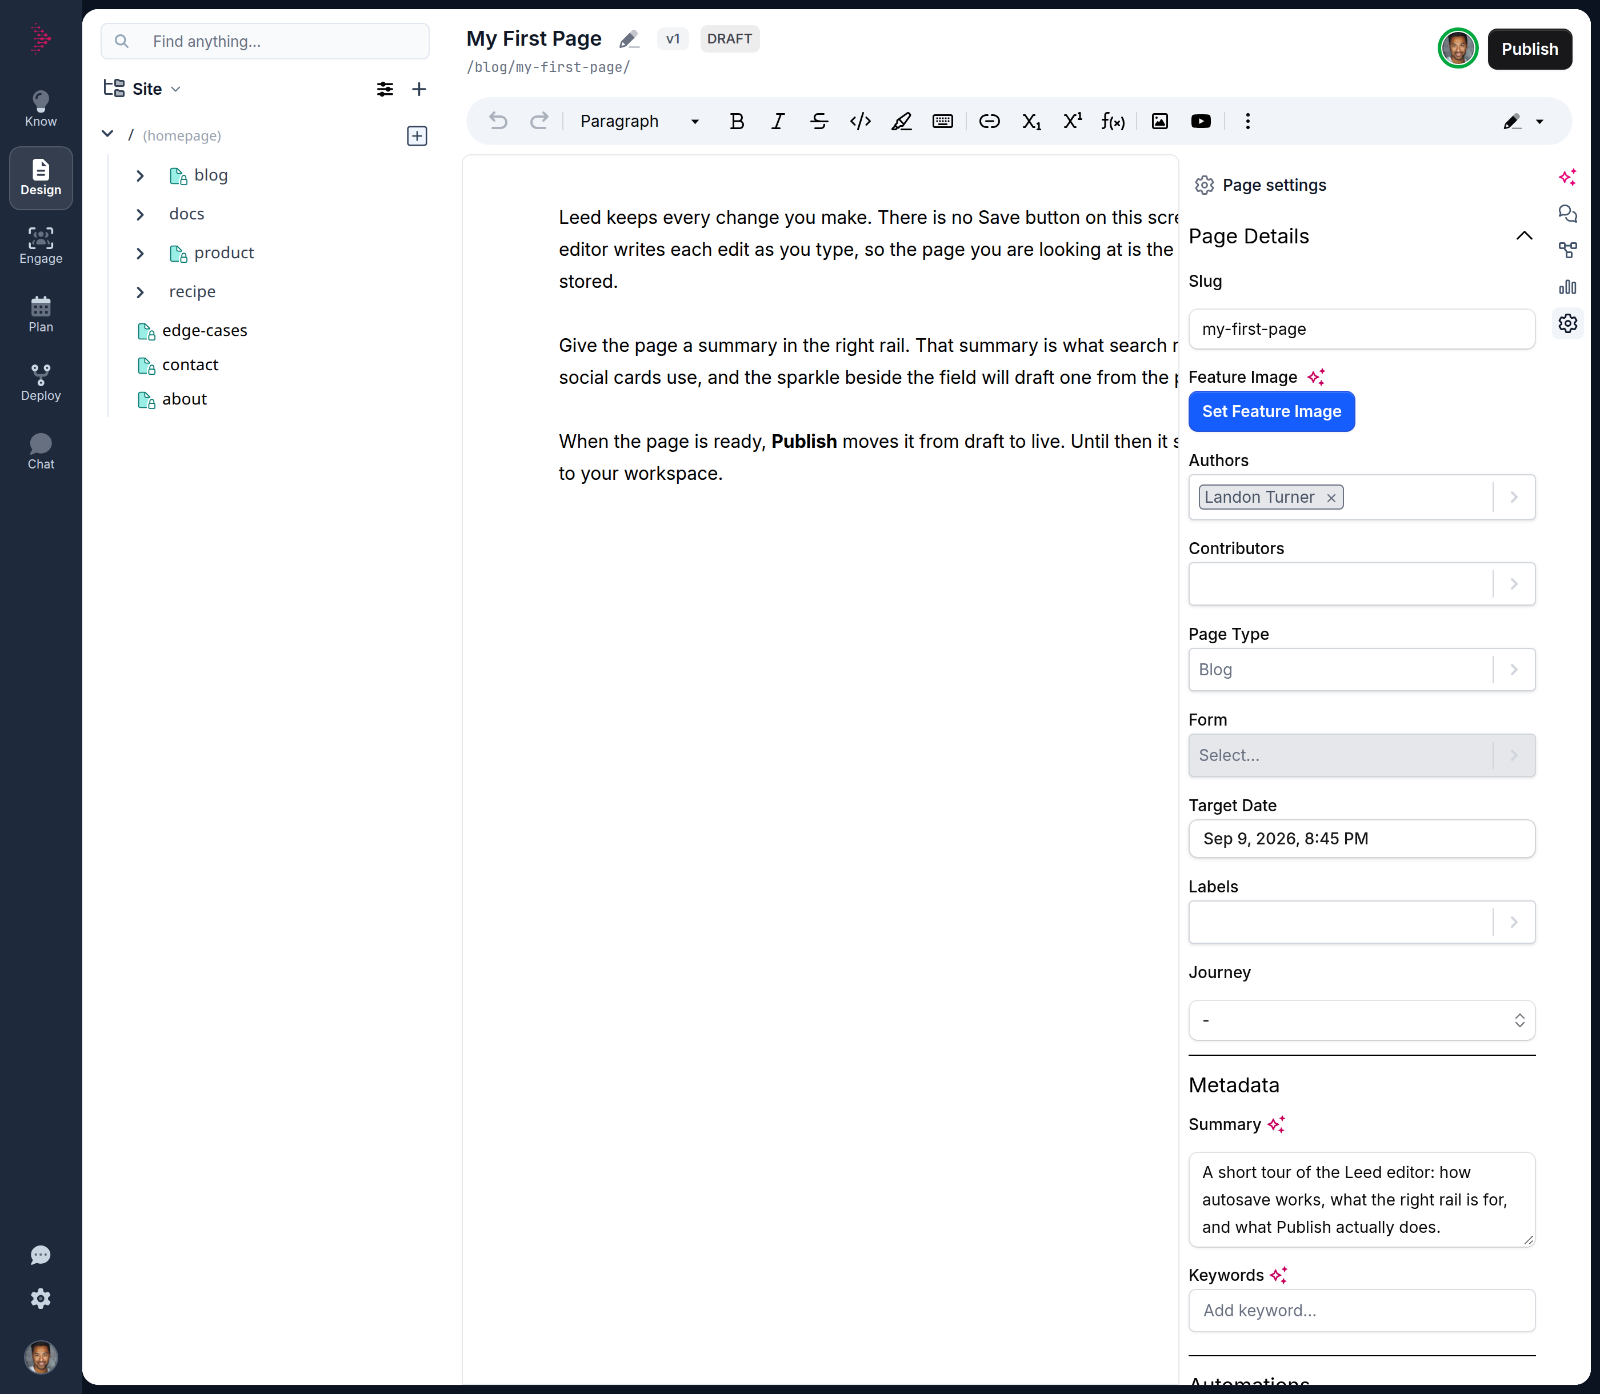Viewport: 1600px width, 1394px height.
Task: Open the Contributors dropdown
Action: (1514, 584)
